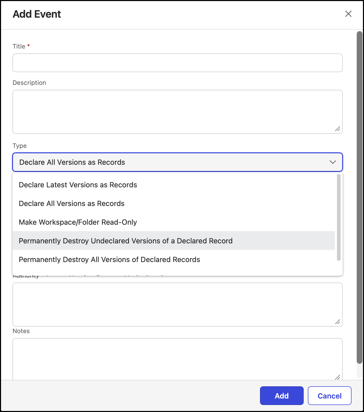This screenshot has width=364, height=412.
Task: Click the dropdown list scrollbar
Action: pos(339,217)
